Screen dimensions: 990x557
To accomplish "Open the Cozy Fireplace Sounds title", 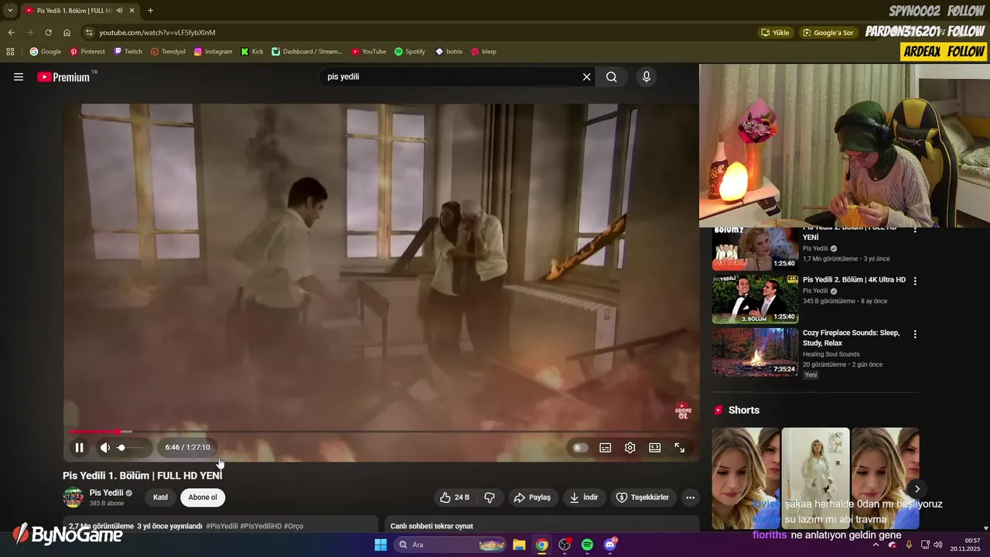I will pyautogui.click(x=852, y=337).
